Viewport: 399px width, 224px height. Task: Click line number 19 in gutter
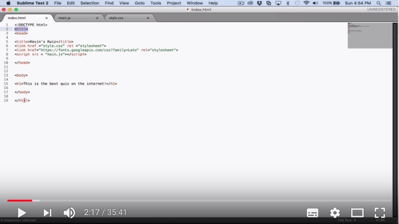point(6,101)
